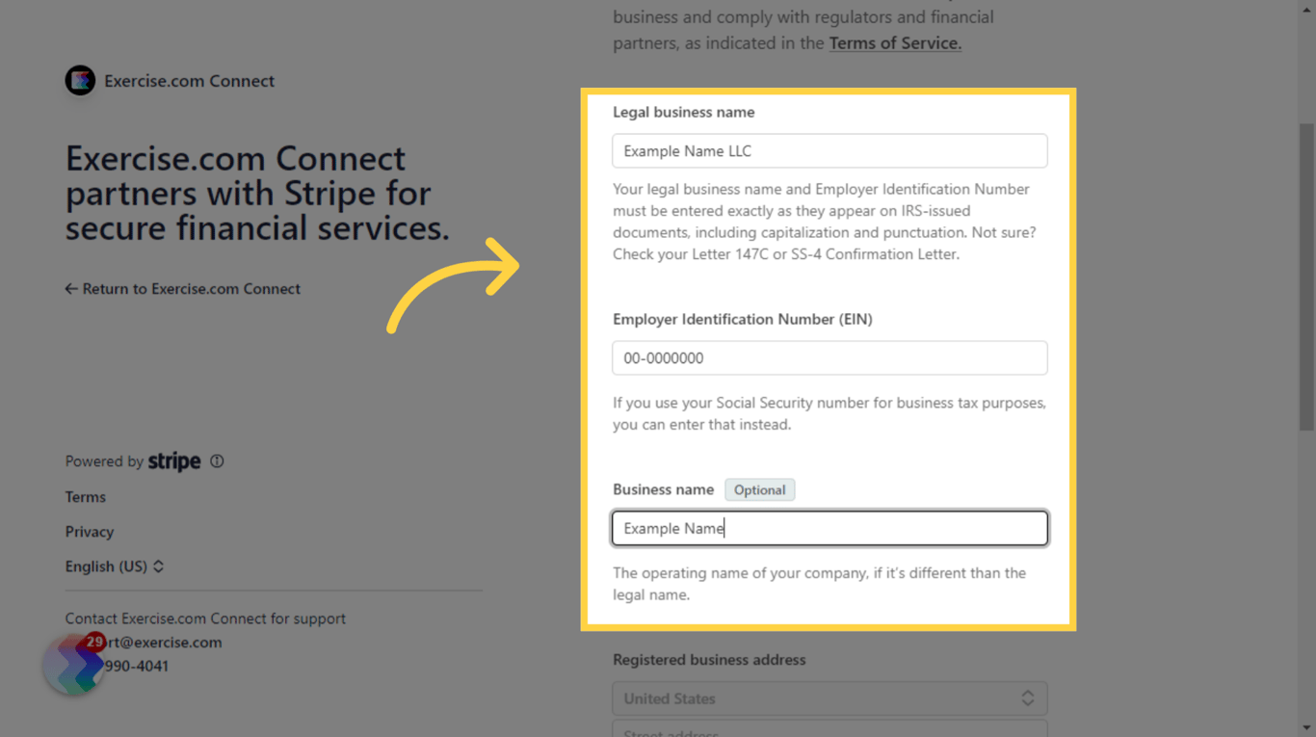Screen dimensions: 1316x737
Task: Click the Optional badge beside Business name
Action: click(760, 489)
